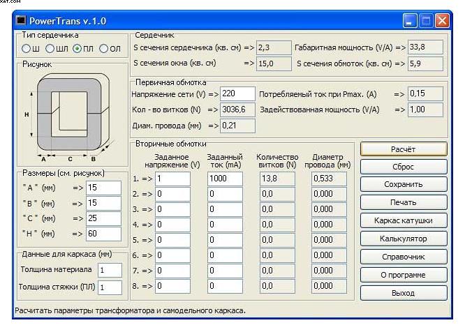Click winding 2 voltage field
Screen dimensions: 465x332
[x=172, y=194]
